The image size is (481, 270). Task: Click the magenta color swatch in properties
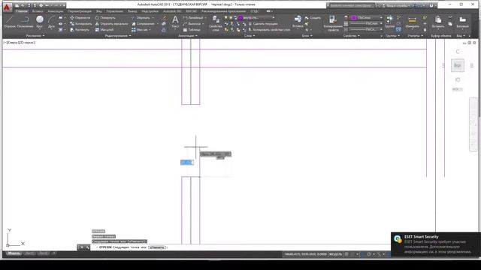pos(354,18)
